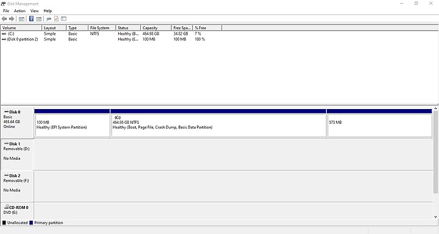The width and height of the screenshot is (439, 234).
Task: Sort by File System column header
Action: coord(102,27)
